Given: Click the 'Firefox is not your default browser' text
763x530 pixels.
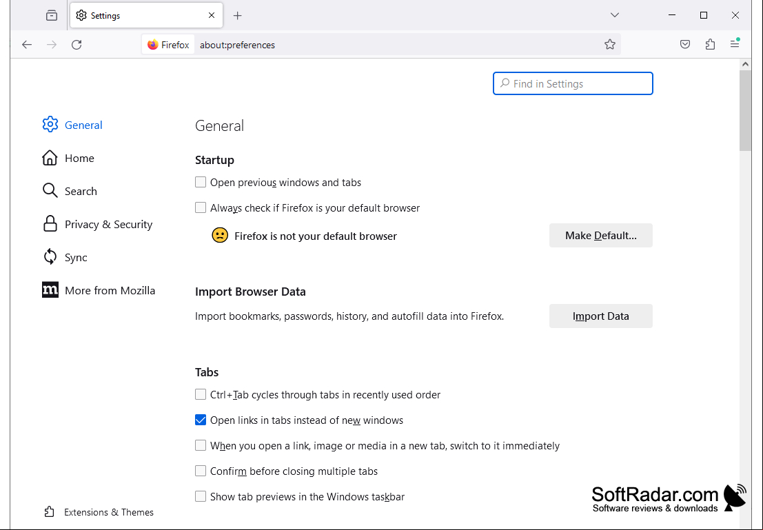Looking at the screenshot, I should click(x=315, y=236).
